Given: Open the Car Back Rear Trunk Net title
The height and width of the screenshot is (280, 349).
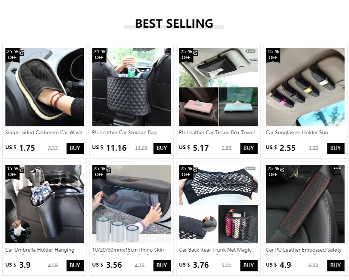Looking at the screenshot, I should coord(215,250).
